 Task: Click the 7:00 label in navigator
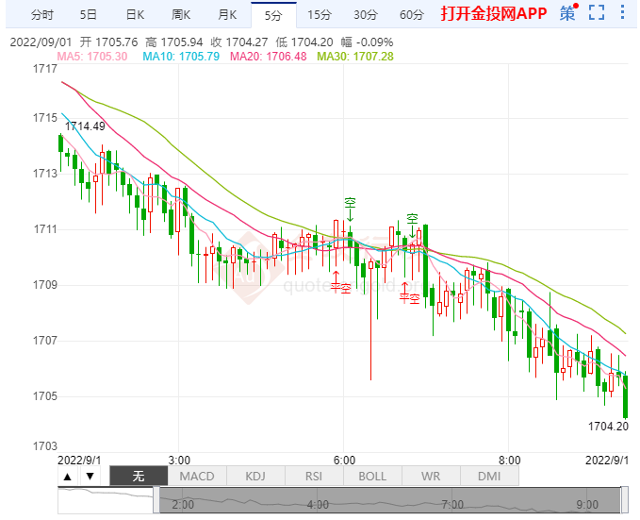(451, 505)
